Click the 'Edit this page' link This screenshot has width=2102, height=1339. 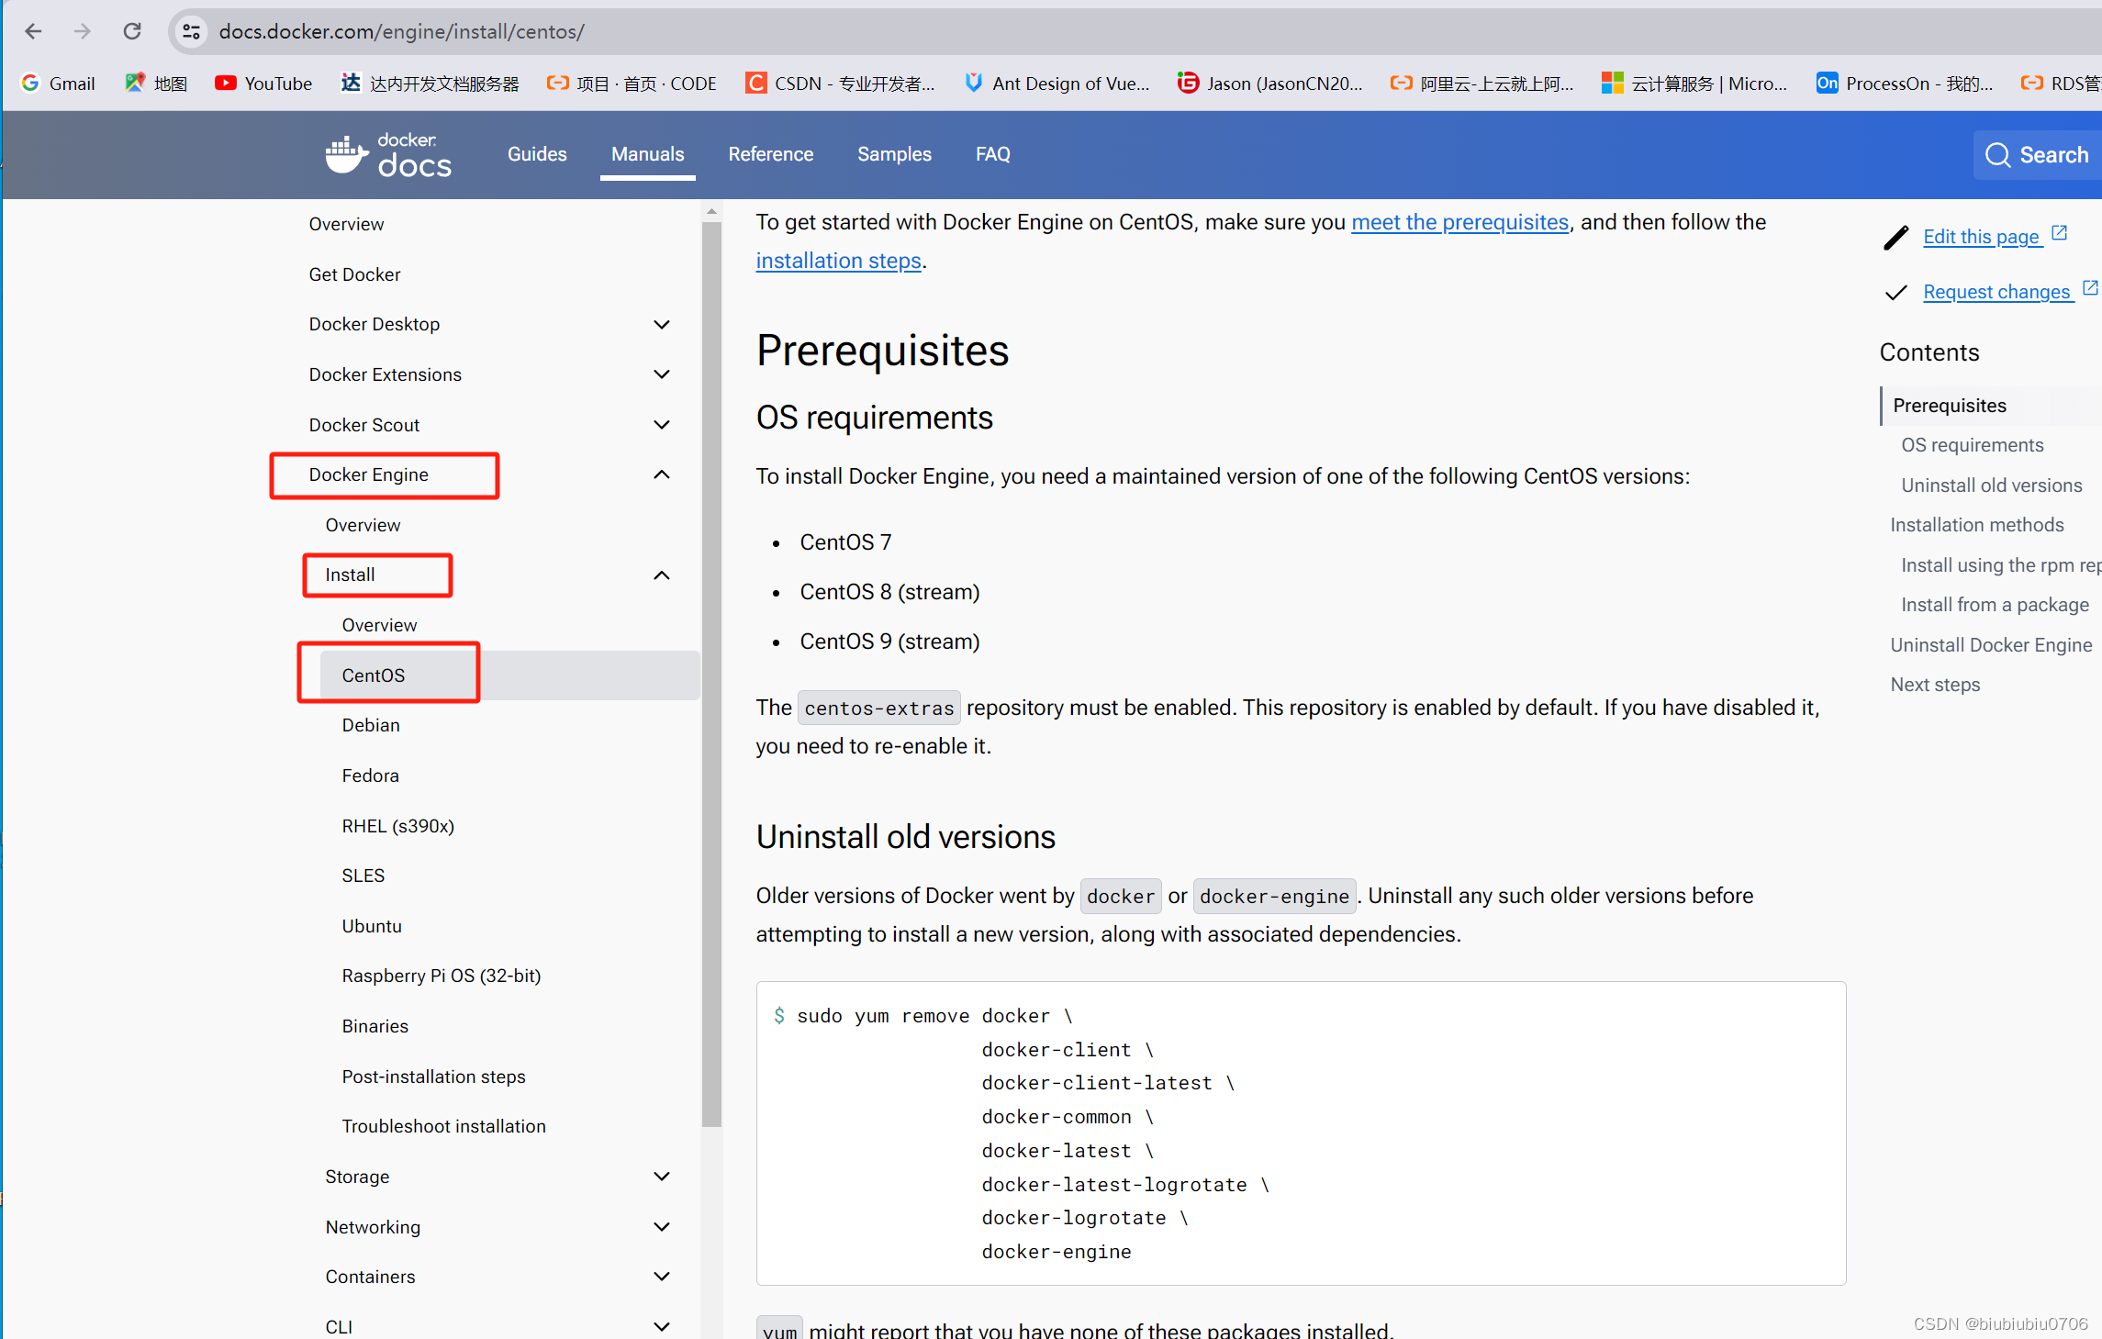[1981, 237]
